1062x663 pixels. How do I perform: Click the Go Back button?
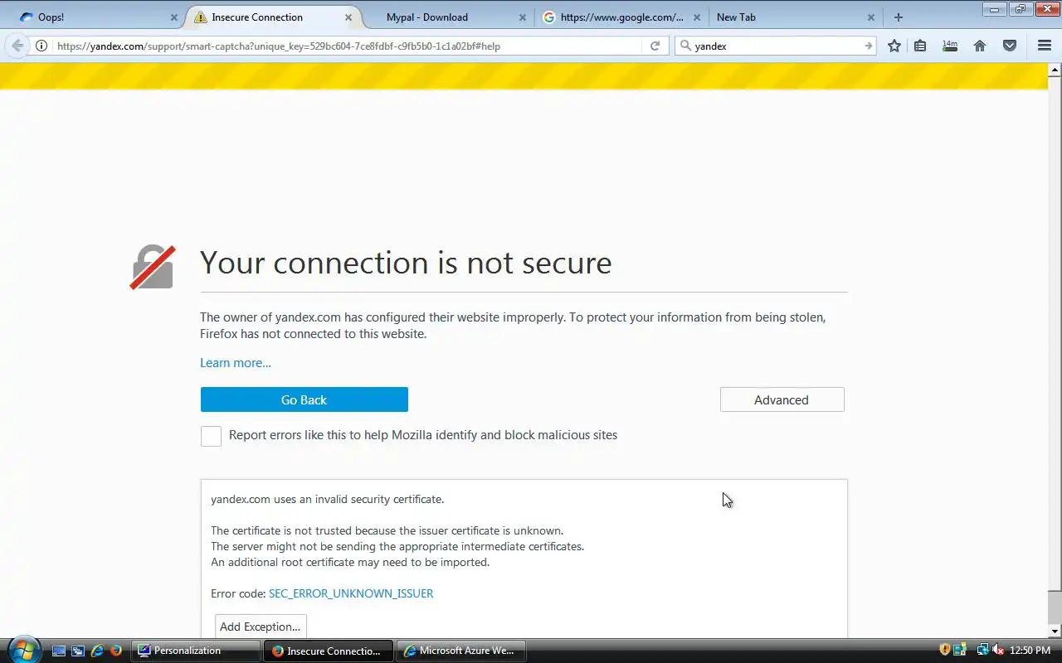point(304,399)
